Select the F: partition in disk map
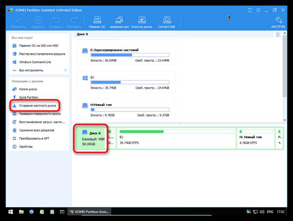Screen dimensions: 293x221 280,138
